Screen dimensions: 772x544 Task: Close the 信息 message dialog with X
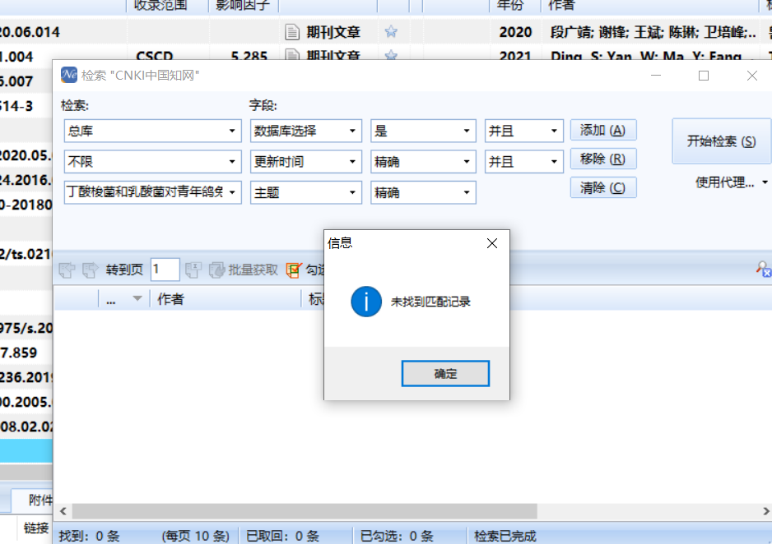492,243
